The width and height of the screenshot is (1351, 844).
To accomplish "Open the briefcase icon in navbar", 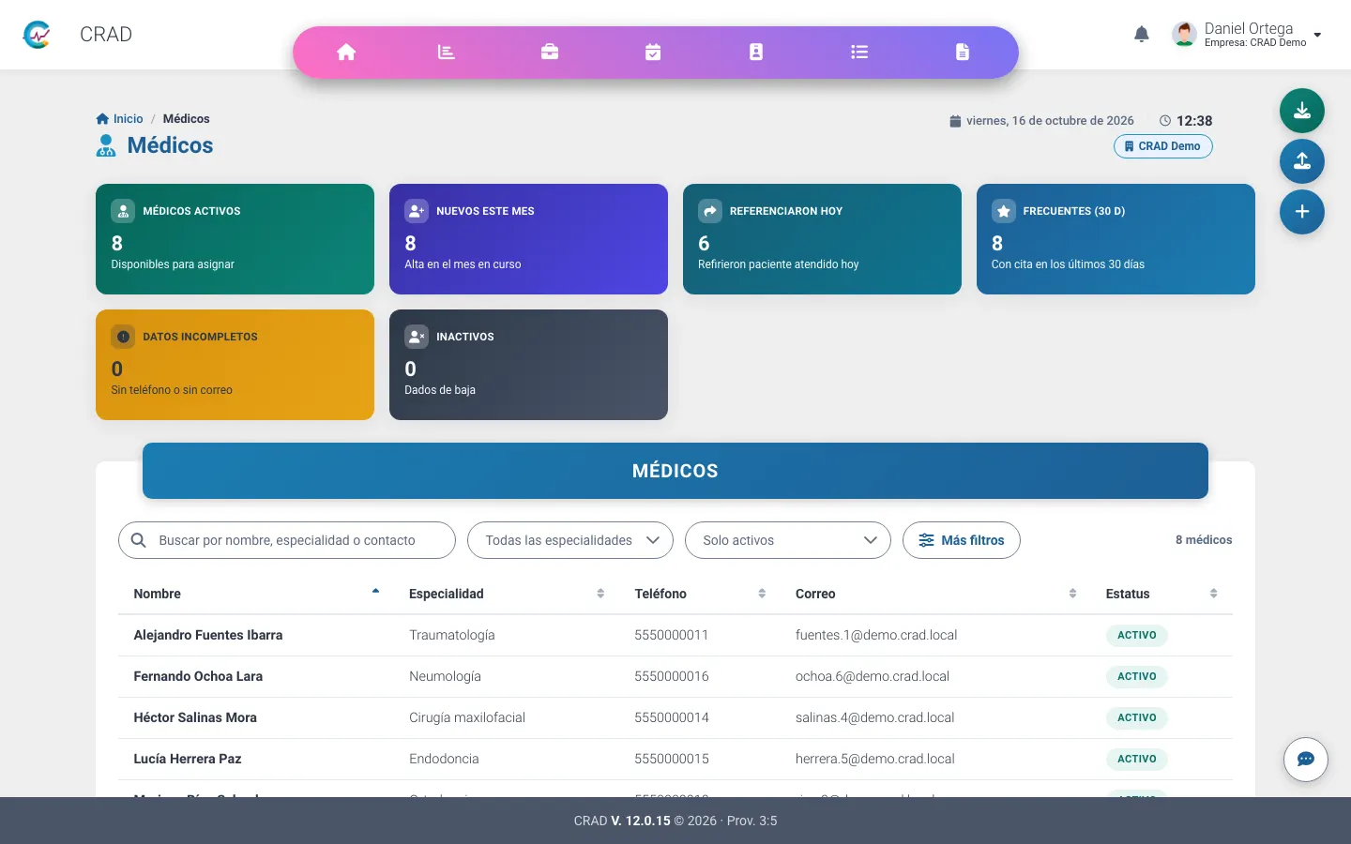I will point(550,52).
